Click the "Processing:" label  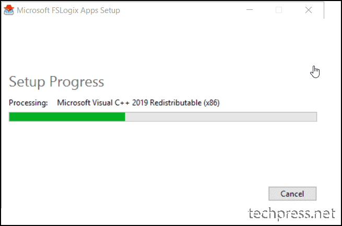(28, 103)
